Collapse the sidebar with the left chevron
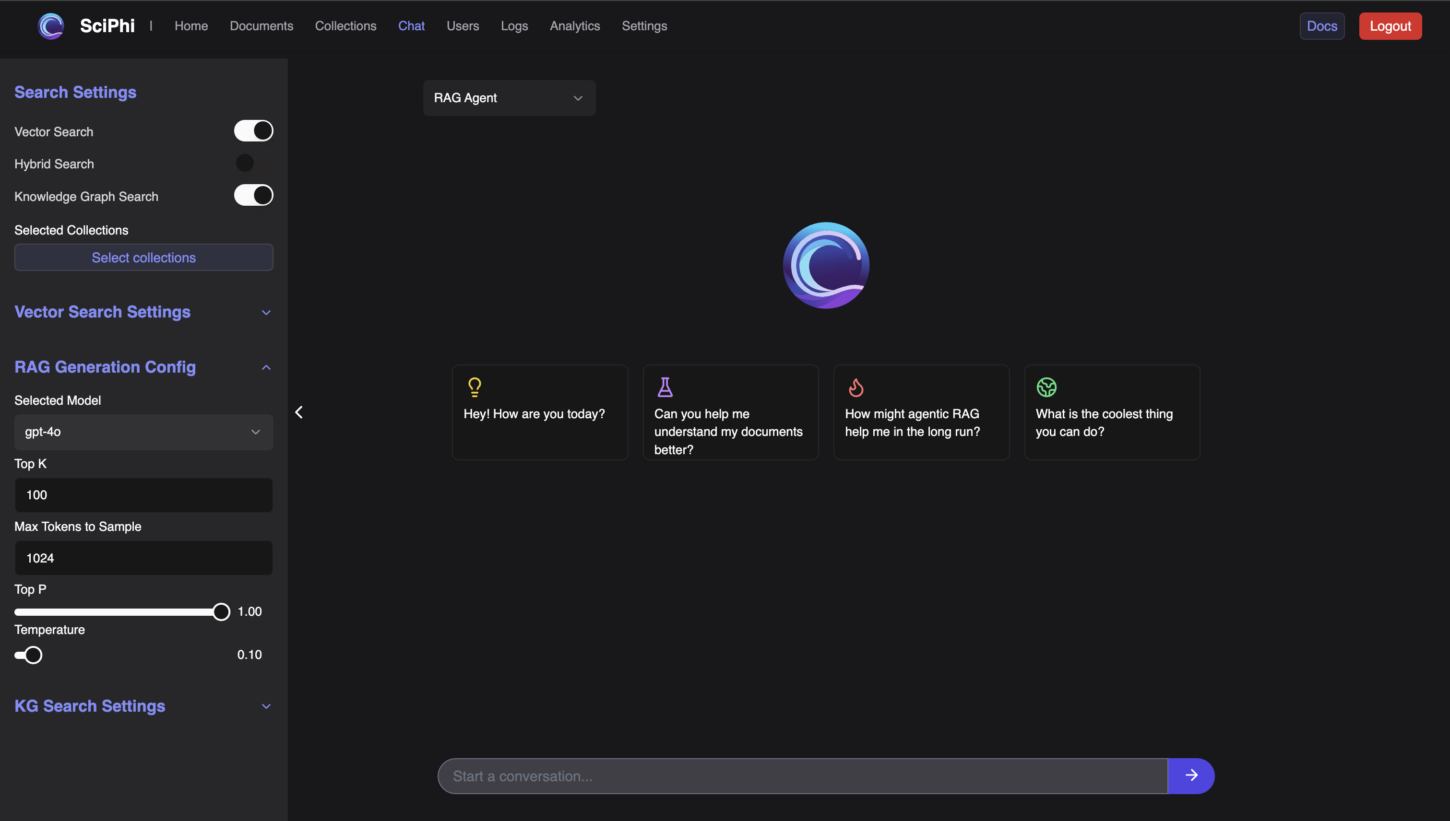 [299, 412]
